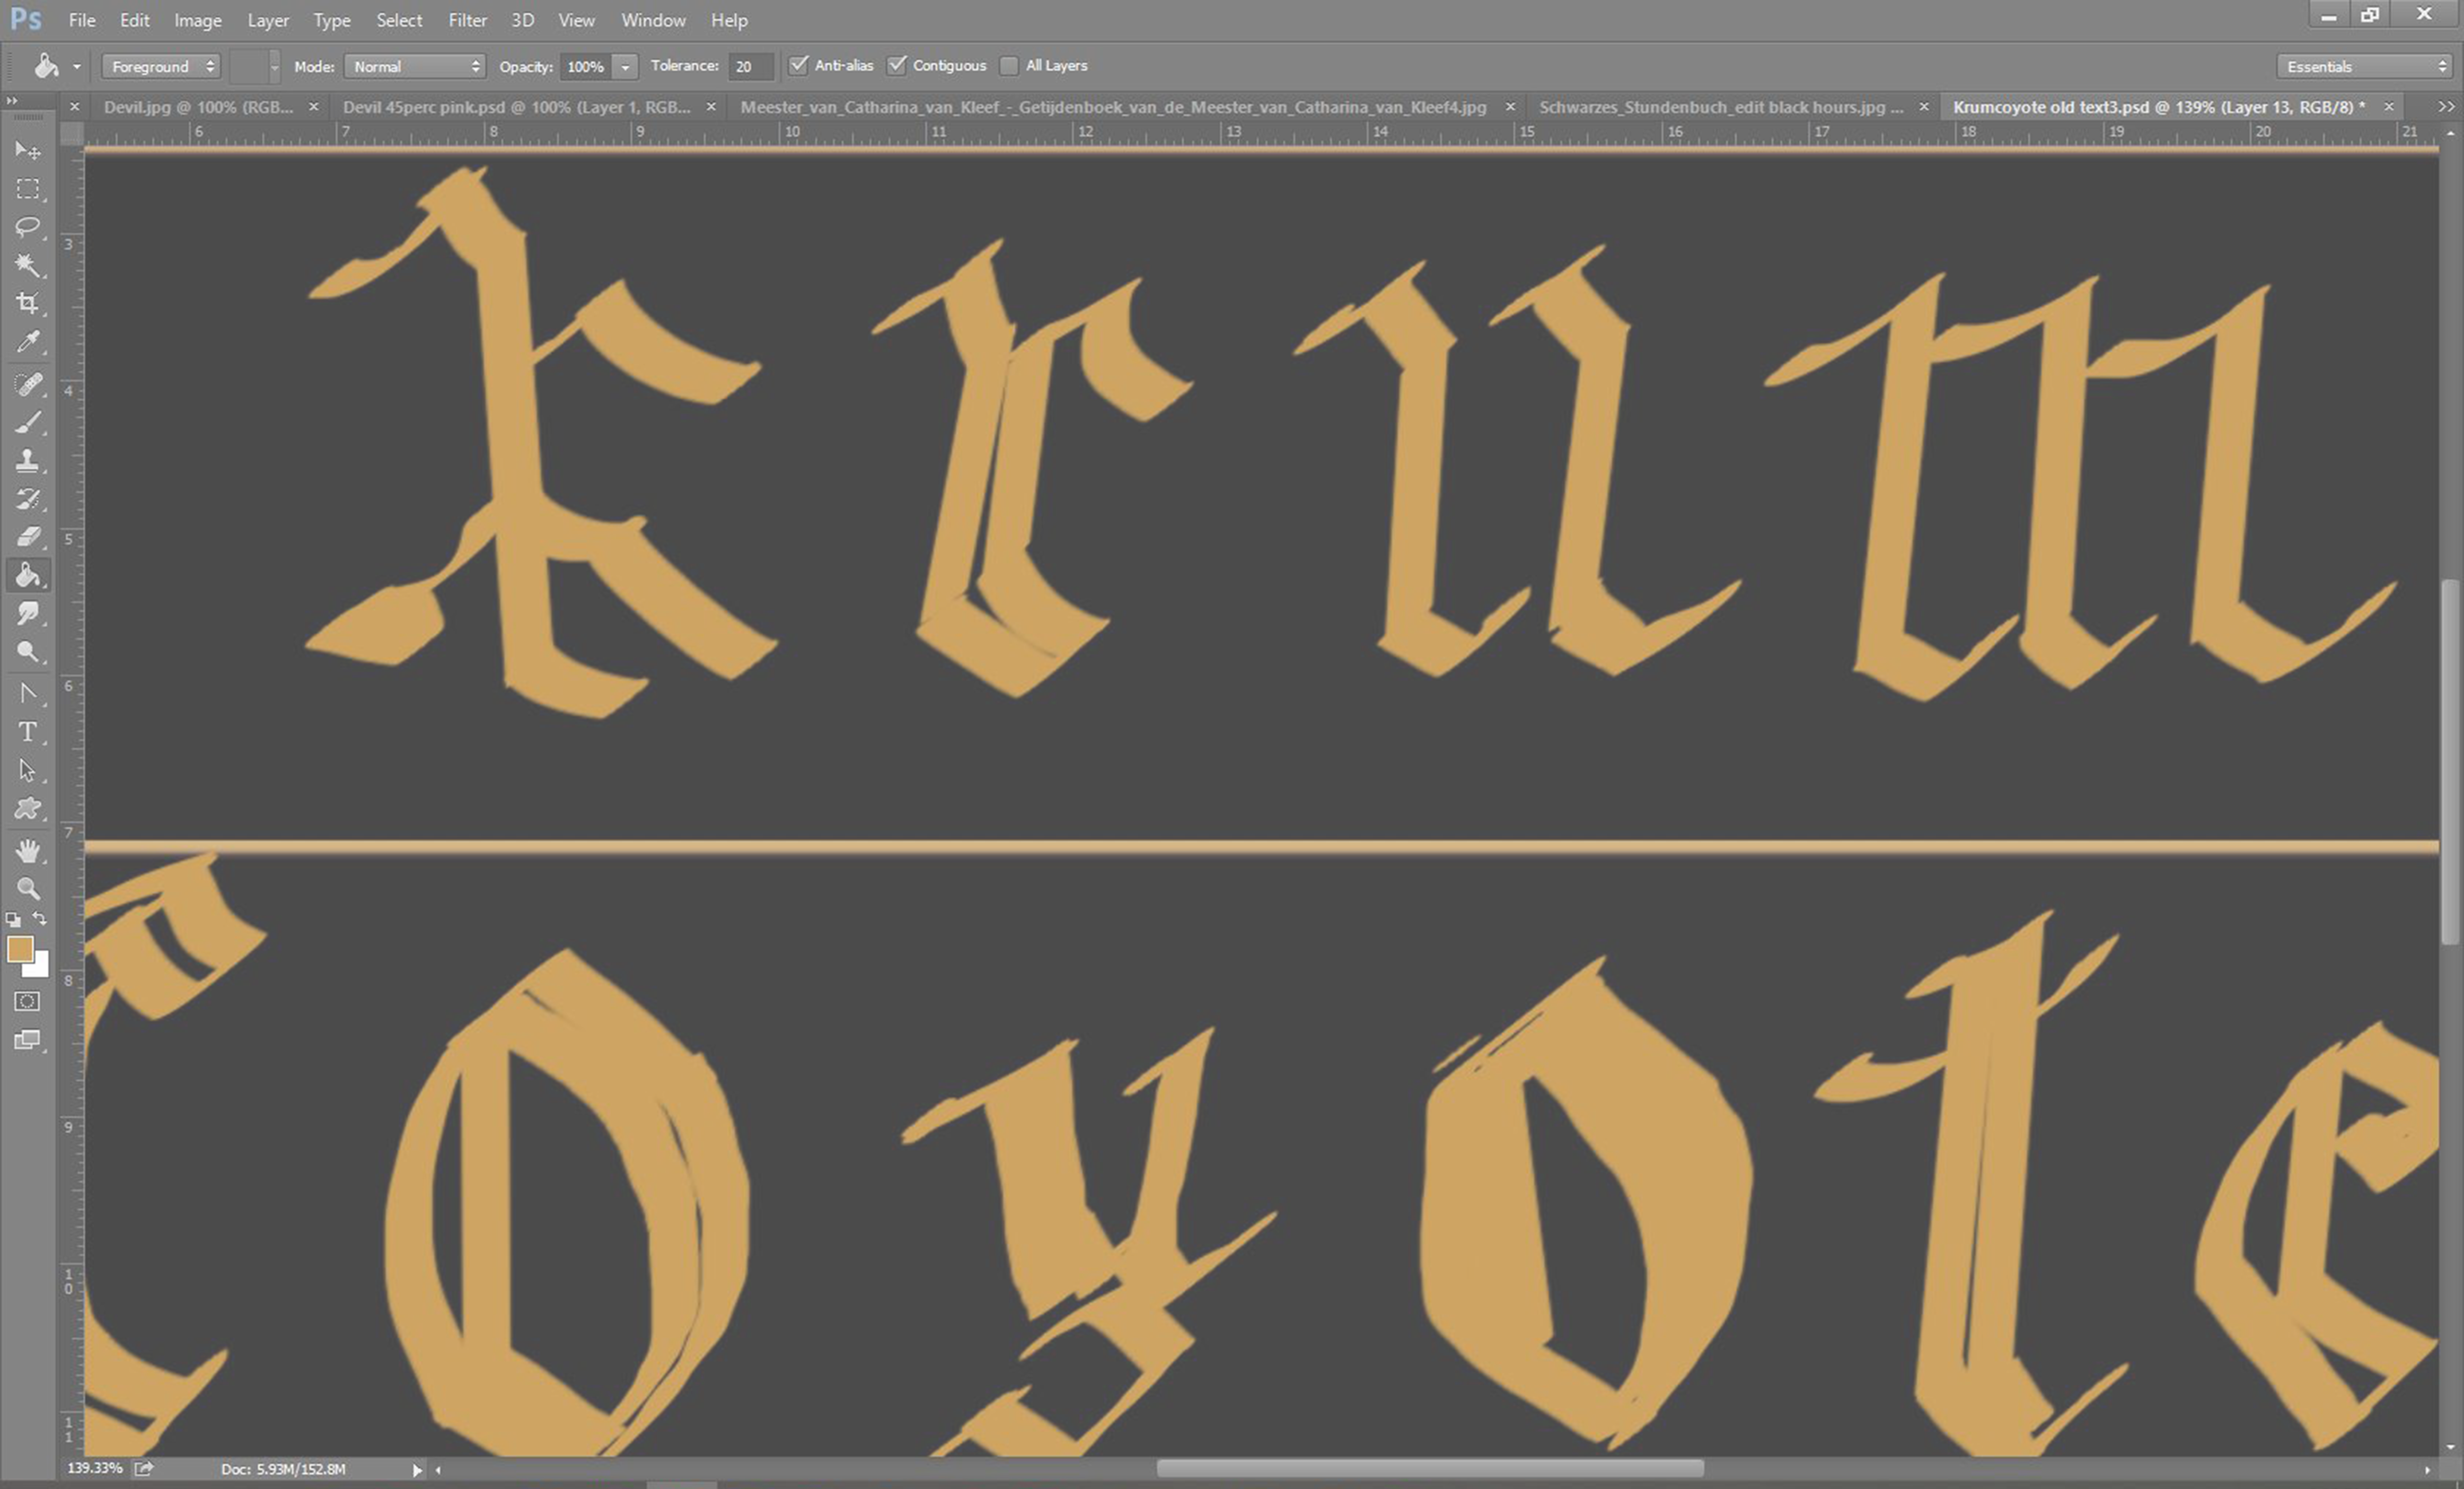Screen dimensions: 2464x1489
Task: Open the Select menu
Action: click(x=399, y=20)
